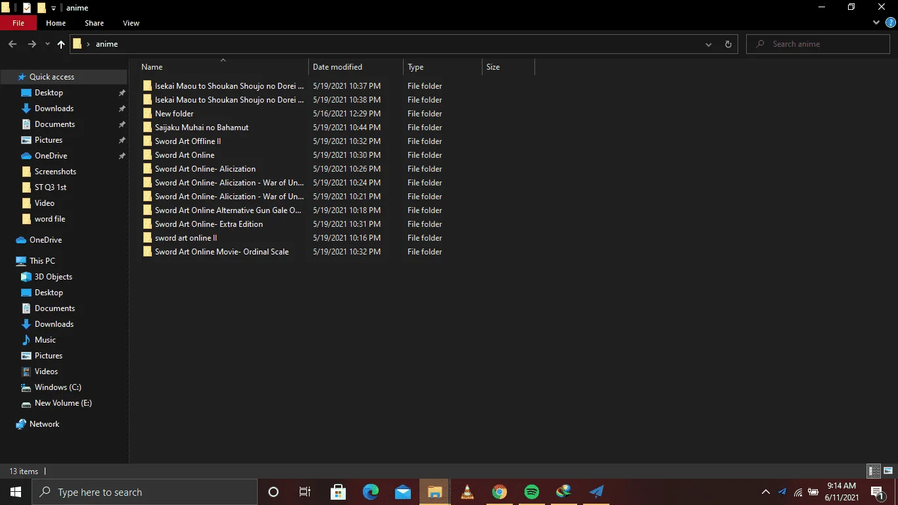Click the Back navigation arrow
898x505 pixels.
point(12,44)
